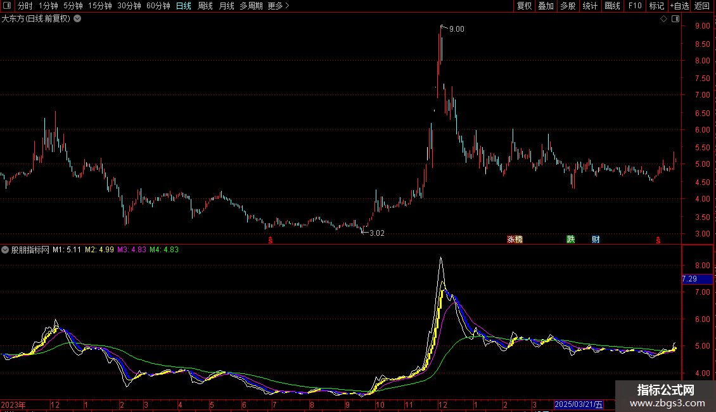This screenshot has width=716, height=412.
Task: Click the magenta M3: 4.83 value
Action: pyautogui.click(x=132, y=250)
